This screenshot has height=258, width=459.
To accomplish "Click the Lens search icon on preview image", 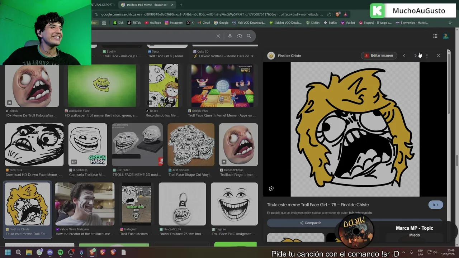I will [271, 188].
